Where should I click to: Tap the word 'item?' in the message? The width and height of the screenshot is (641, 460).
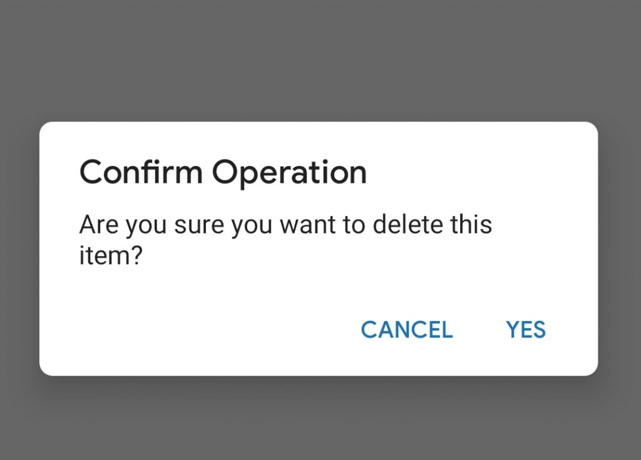(x=109, y=255)
